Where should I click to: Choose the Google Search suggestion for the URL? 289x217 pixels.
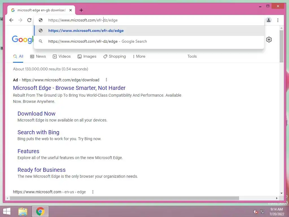149,41
